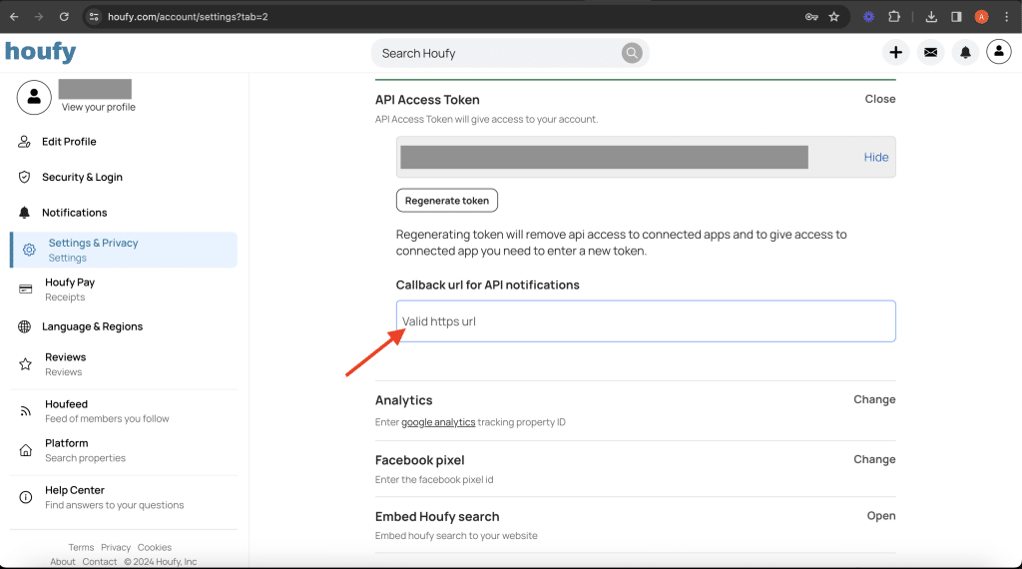
Task: Click the plus create icon
Action: [x=895, y=52]
